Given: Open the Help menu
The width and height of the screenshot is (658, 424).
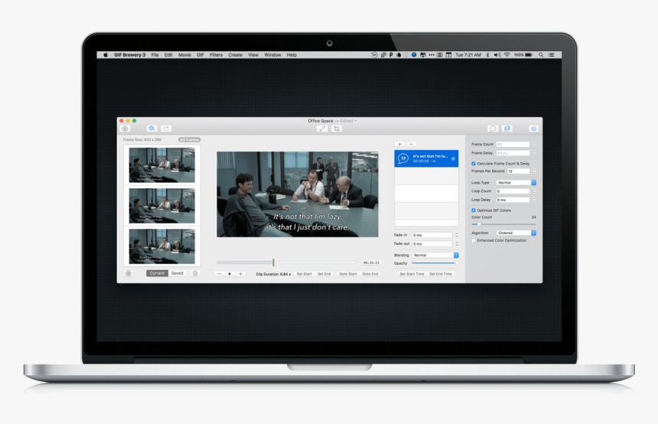Looking at the screenshot, I should pos(292,55).
